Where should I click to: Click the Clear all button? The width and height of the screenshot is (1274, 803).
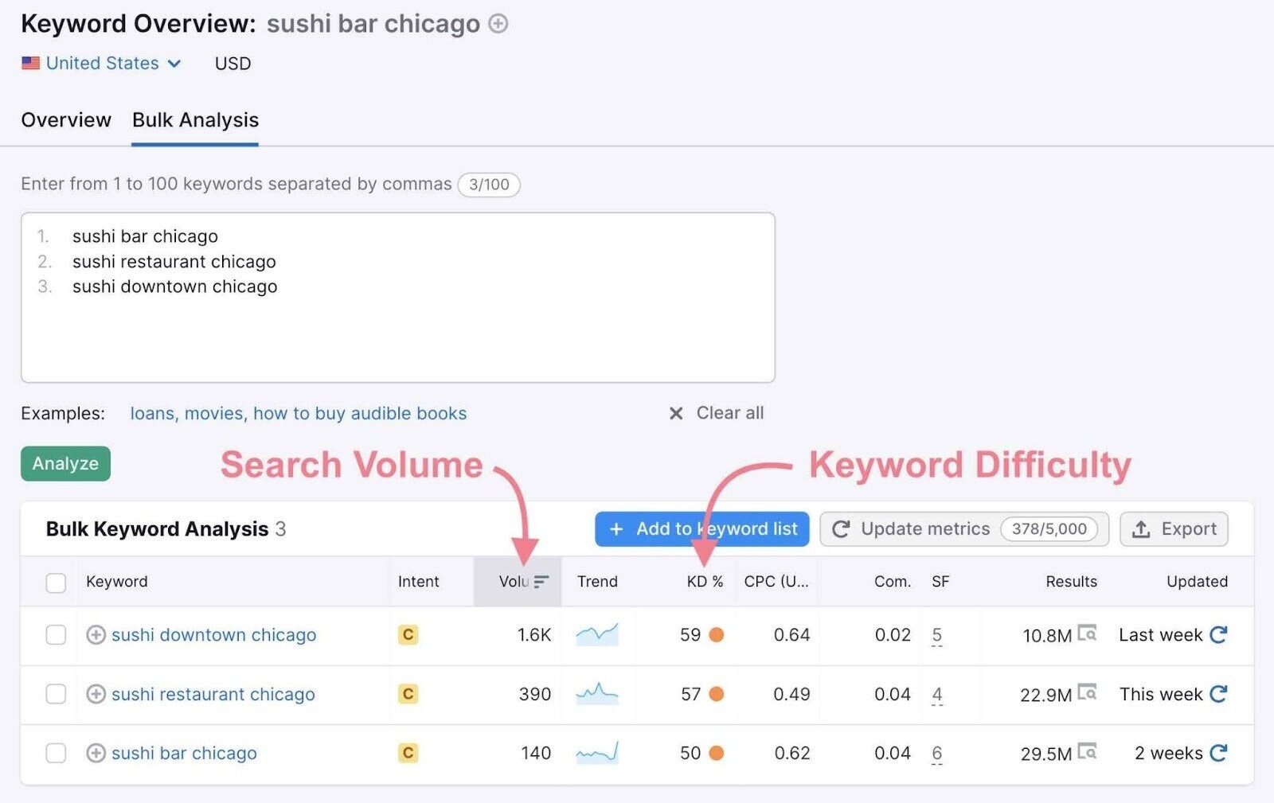[717, 413]
